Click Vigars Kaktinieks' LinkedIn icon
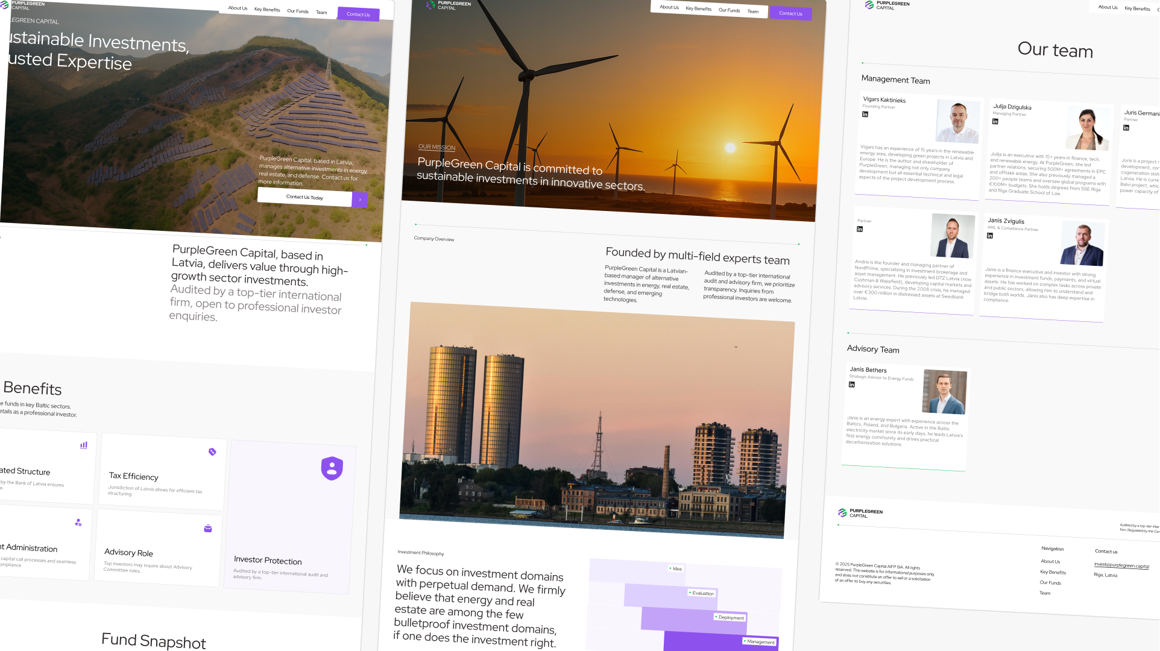 click(x=865, y=115)
